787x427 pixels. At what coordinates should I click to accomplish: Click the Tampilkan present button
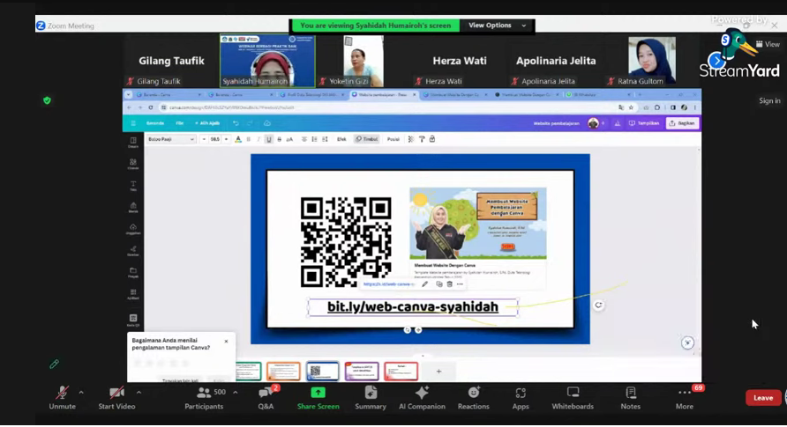(x=644, y=123)
